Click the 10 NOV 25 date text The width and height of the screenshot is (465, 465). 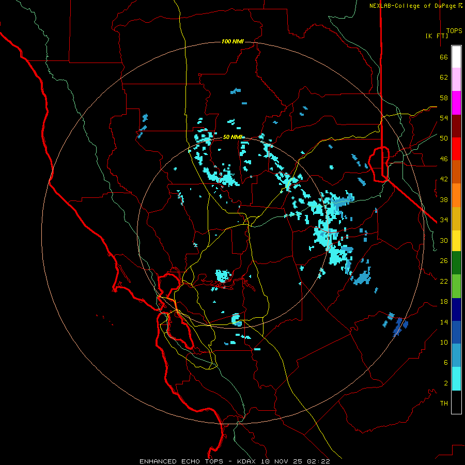282,461
